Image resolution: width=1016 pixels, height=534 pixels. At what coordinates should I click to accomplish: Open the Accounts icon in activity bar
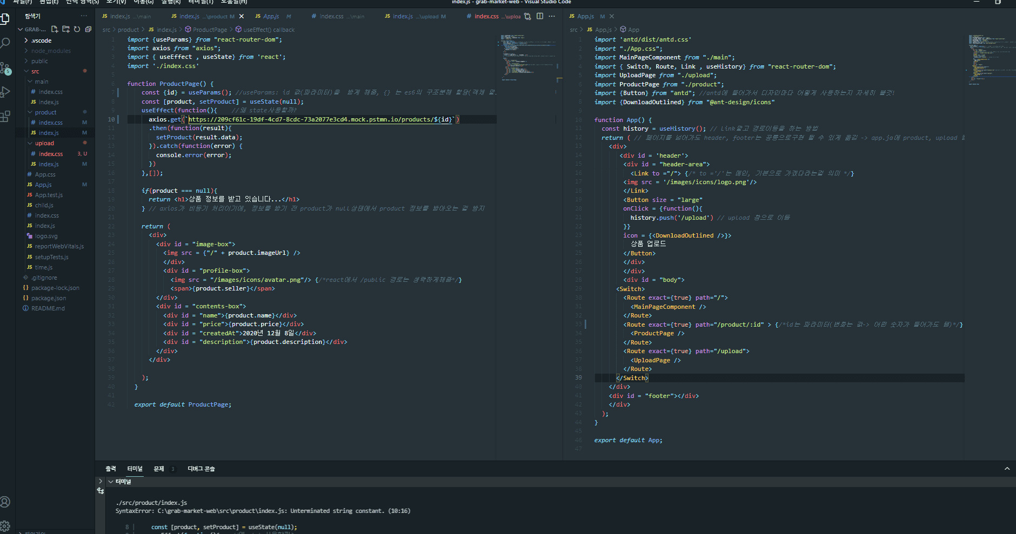(x=5, y=502)
